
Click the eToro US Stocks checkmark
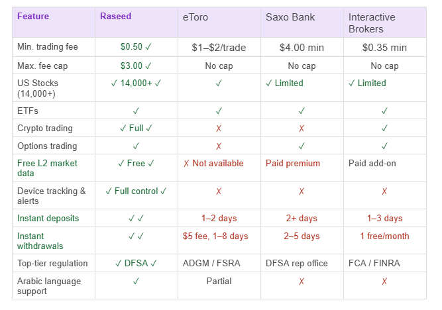219,83
